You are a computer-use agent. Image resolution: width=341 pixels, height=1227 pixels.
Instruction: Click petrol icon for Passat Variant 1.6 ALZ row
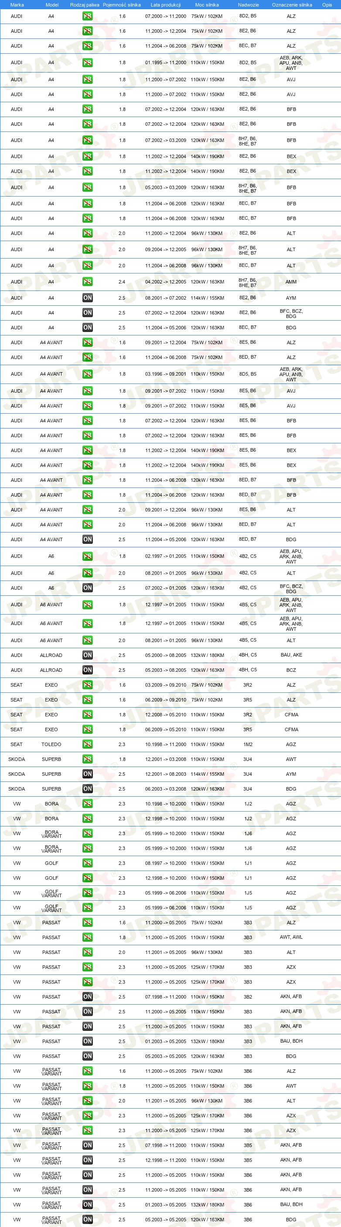tap(88, 1071)
